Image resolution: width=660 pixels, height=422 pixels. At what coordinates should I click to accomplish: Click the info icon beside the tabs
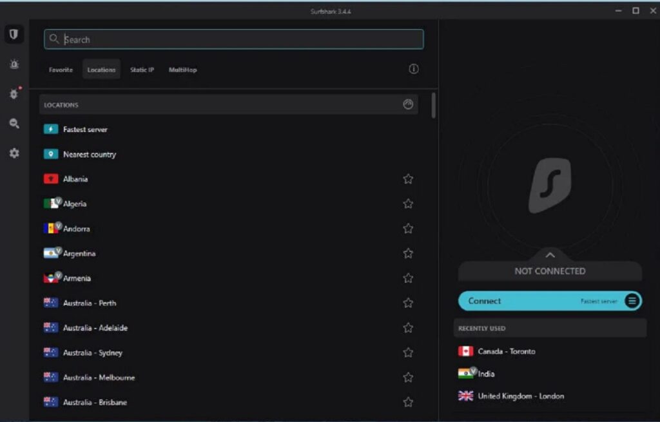(x=414, y=69)
